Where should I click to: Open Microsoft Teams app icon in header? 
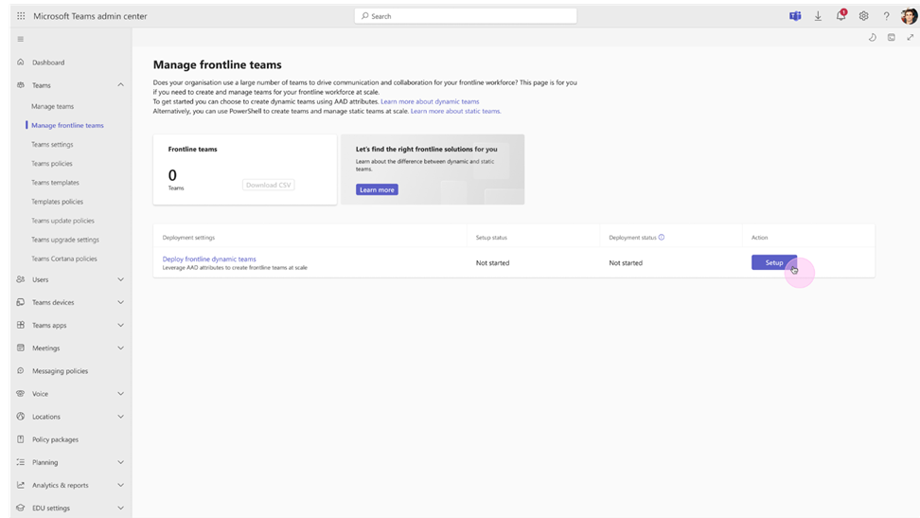point(795,16)
